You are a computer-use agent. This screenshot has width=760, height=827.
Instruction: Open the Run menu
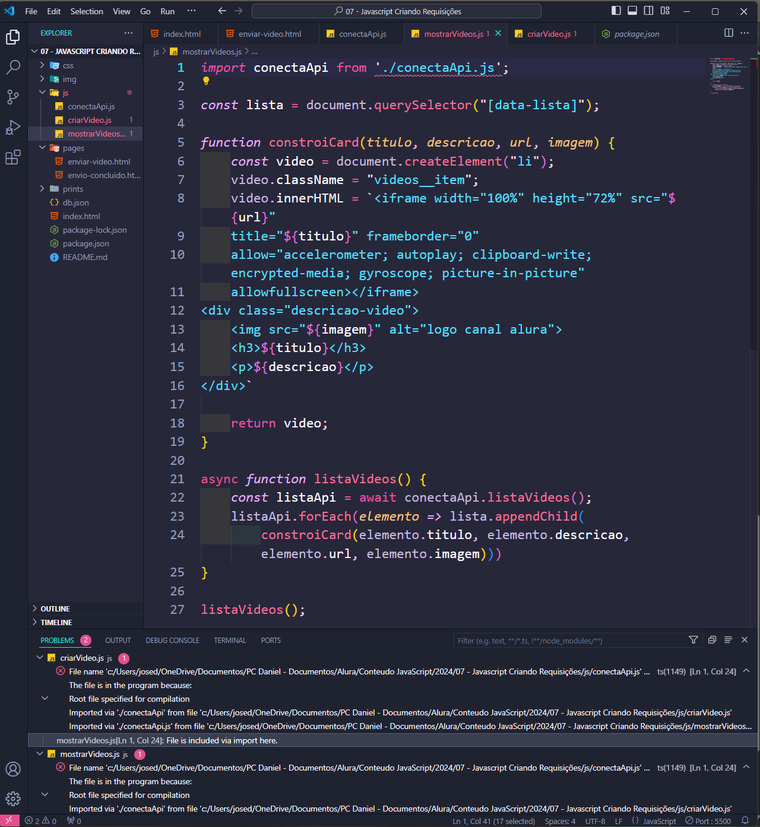pyautogui.click(x=167, y=11)
